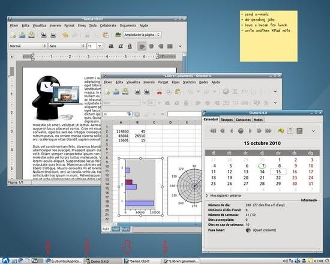Click the sum sigma icon in Gnumeric
Viewport: 330px width, 264px height.
[x=235, y=92]
